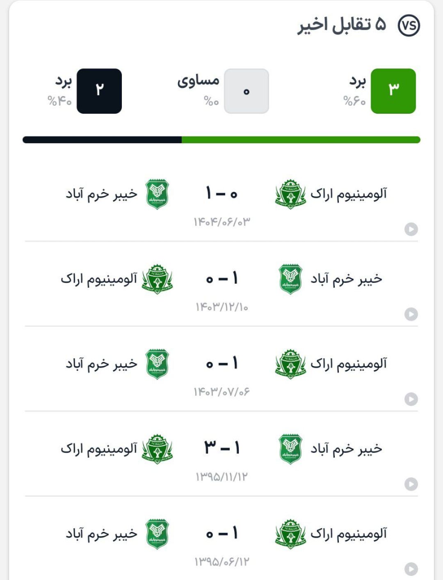The width and height of the screenshot is (443, 580).
Task: Click 'آلومینیوم اراک' team name in 1403/07/06 match
Action: [349, 364]
